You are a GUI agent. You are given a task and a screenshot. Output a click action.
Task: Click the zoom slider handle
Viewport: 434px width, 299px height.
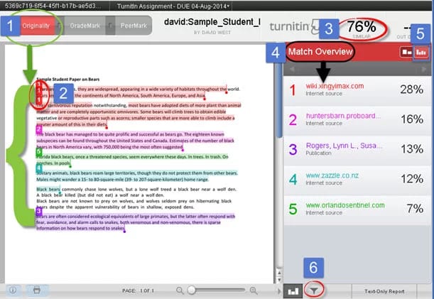point(192,290)
